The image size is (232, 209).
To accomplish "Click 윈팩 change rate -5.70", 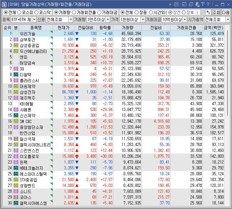I will (108, 162).
